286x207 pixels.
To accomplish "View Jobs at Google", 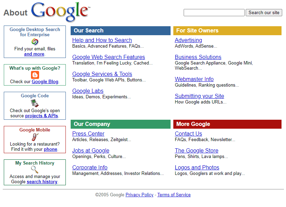I will [x=91, y=150].
